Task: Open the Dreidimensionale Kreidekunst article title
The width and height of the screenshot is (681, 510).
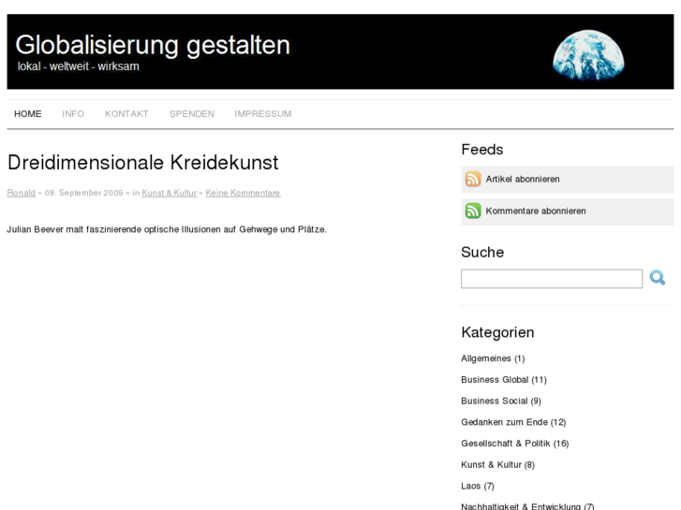Action: click(143, 163)
